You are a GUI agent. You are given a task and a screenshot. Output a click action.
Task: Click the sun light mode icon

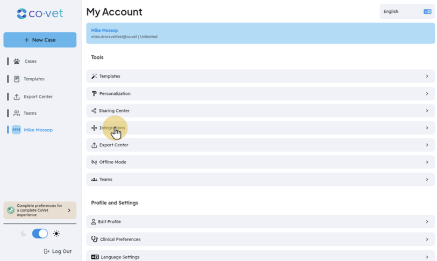pyautogui.click(x=56, y=234)
